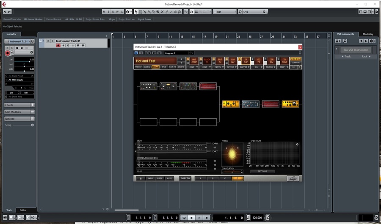Click SHOW CHAIN button in T-RackS
Image resolution: width=381 pixels, height=224 pixels.
pos(295,59)
